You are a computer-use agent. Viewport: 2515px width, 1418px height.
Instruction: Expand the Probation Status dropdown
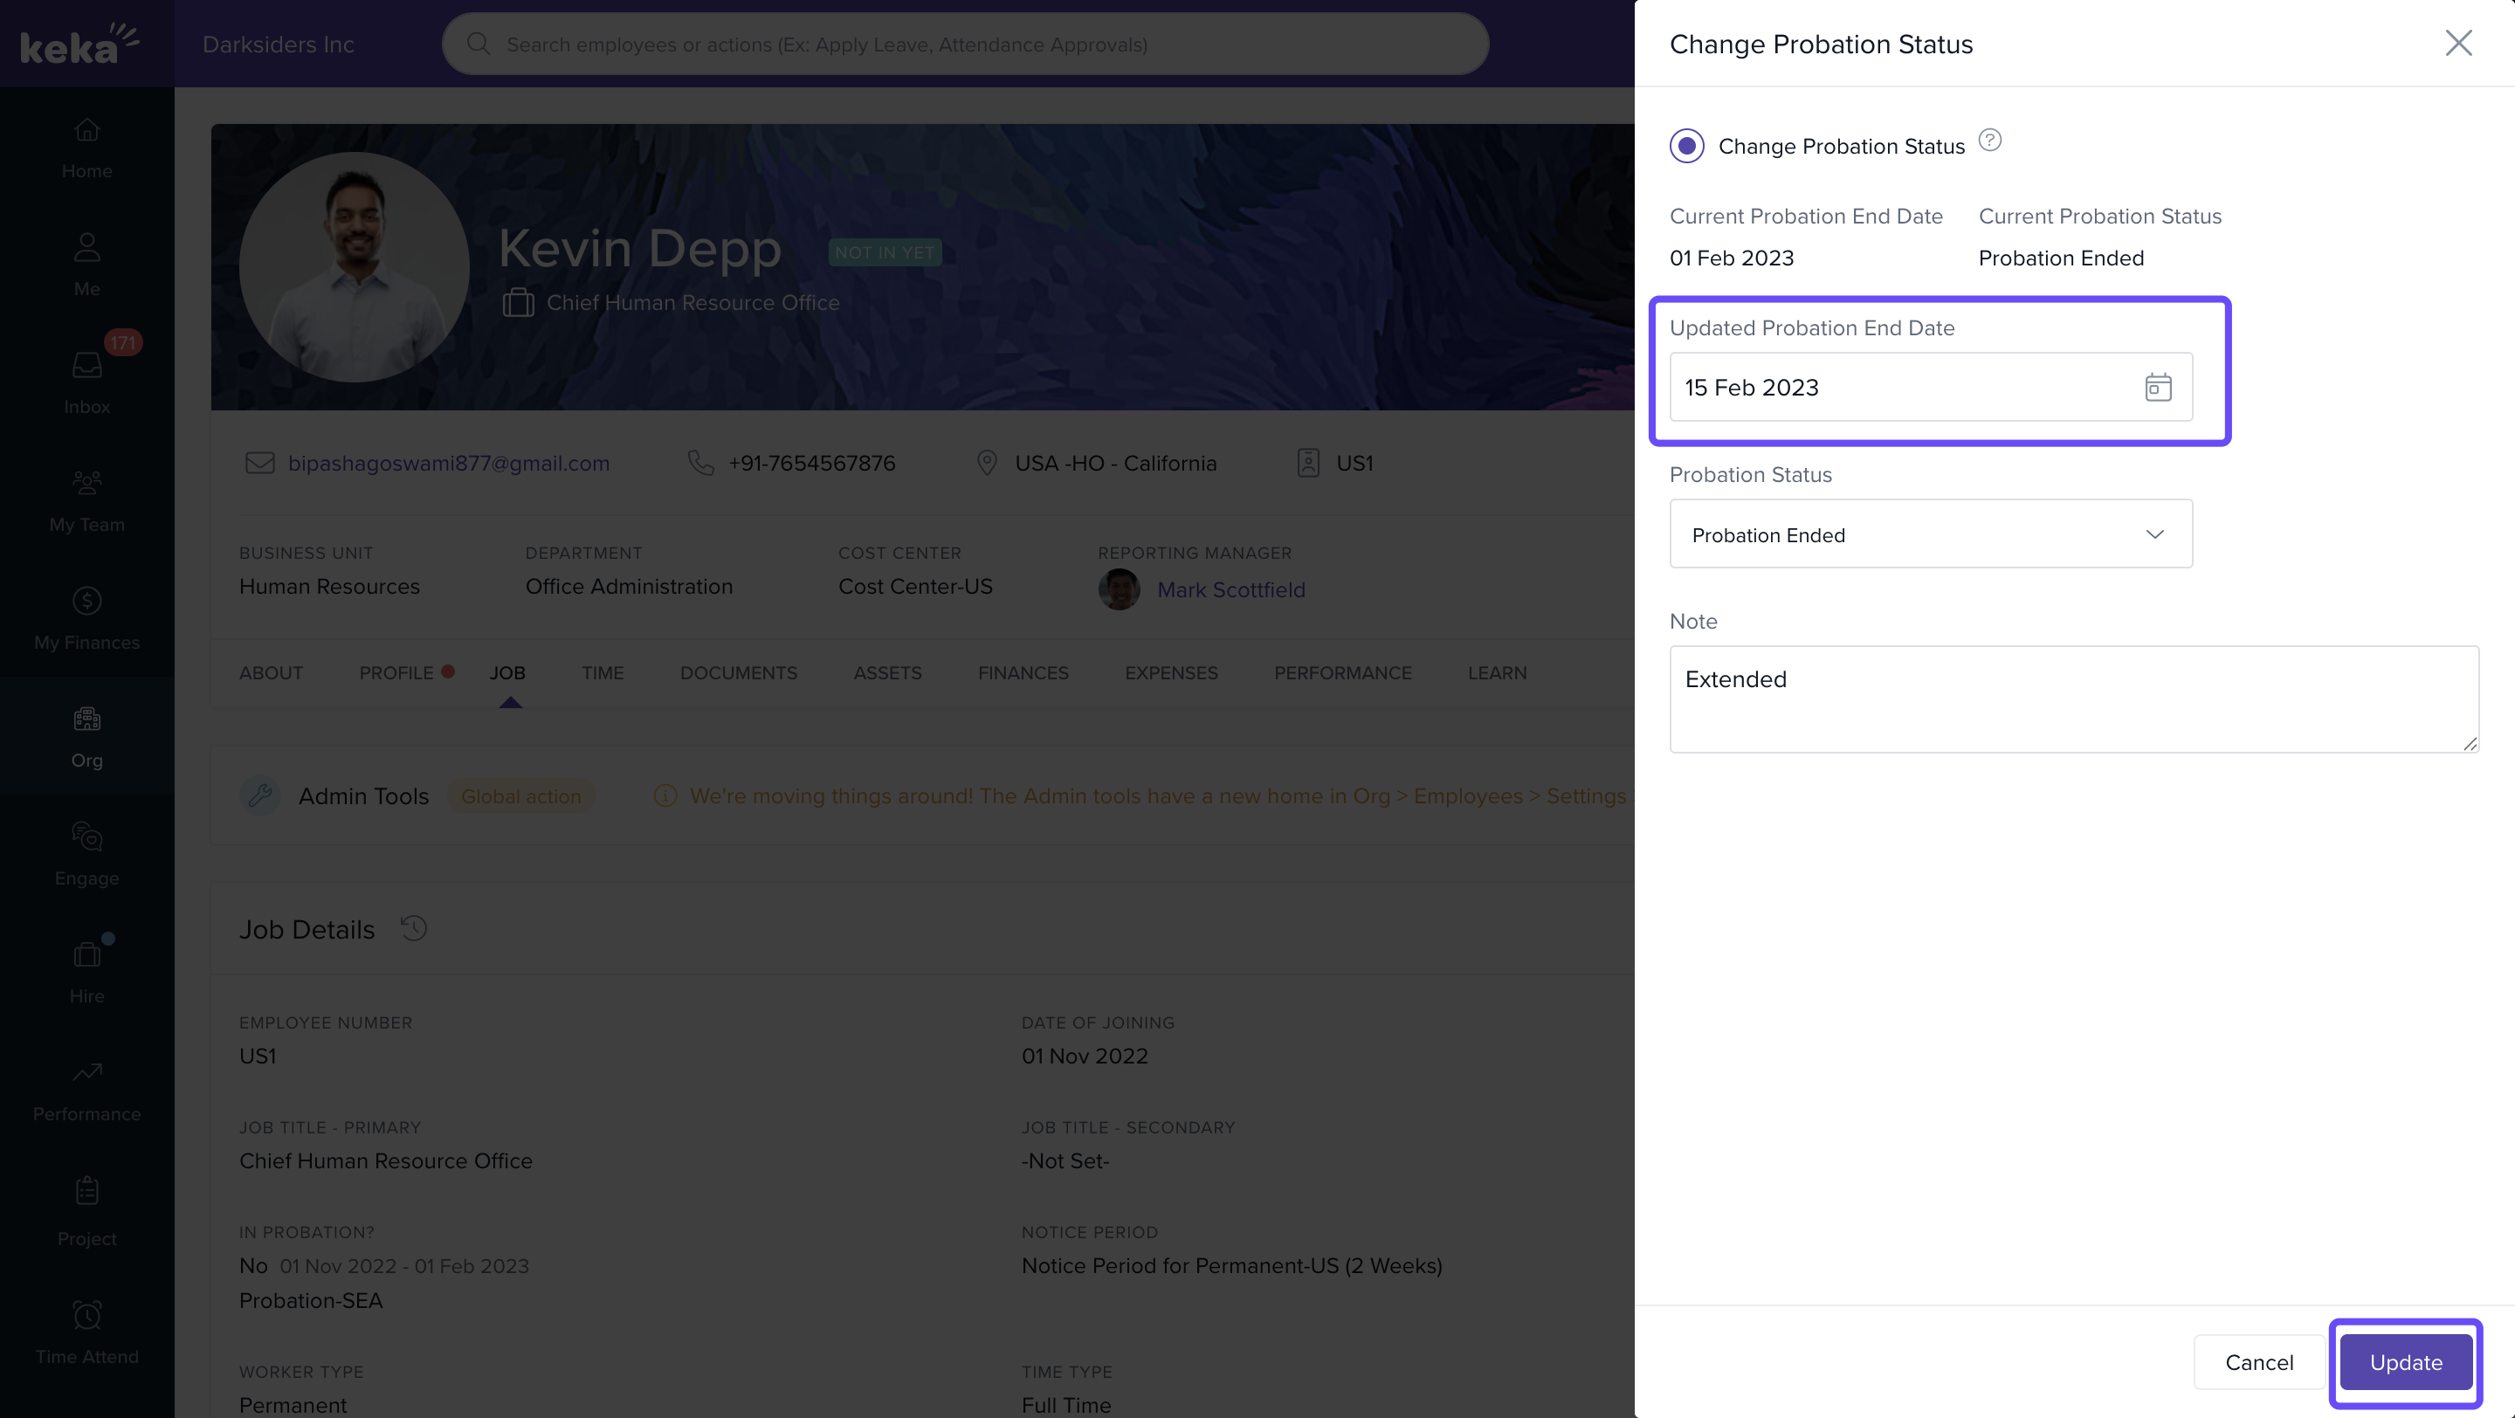[1930, 533]
